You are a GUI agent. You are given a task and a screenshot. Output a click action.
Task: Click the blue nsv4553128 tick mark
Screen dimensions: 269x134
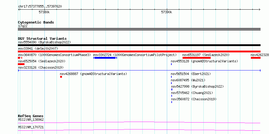[171, 64]
